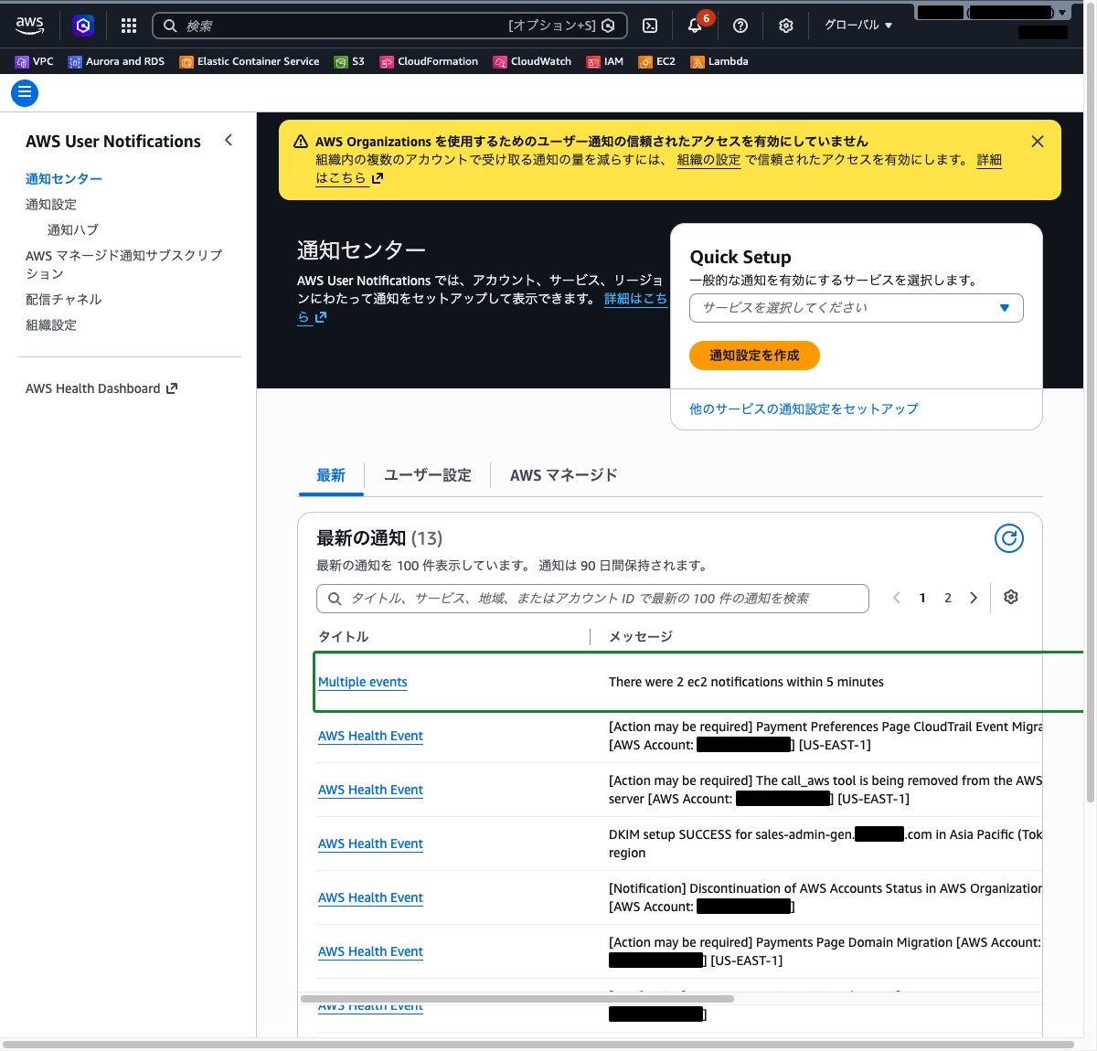Go to previous page arrow
Image resolution: width=1097 pixels, height=1051 pixels.
(x=897, y=598)
